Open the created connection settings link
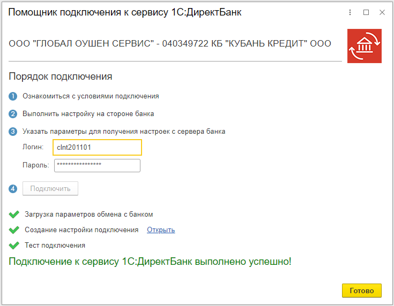Screen dimensions: 394x306 [161, 230]
